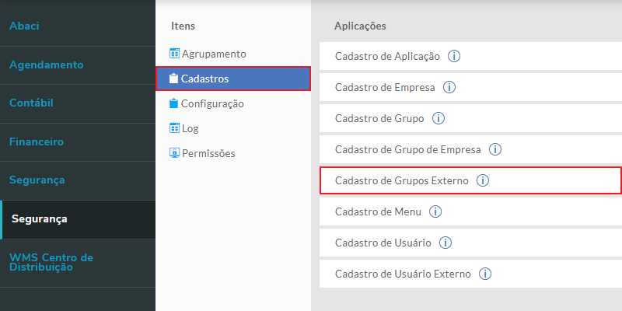Click info icon next to Cadastro de Grupo

439,118
